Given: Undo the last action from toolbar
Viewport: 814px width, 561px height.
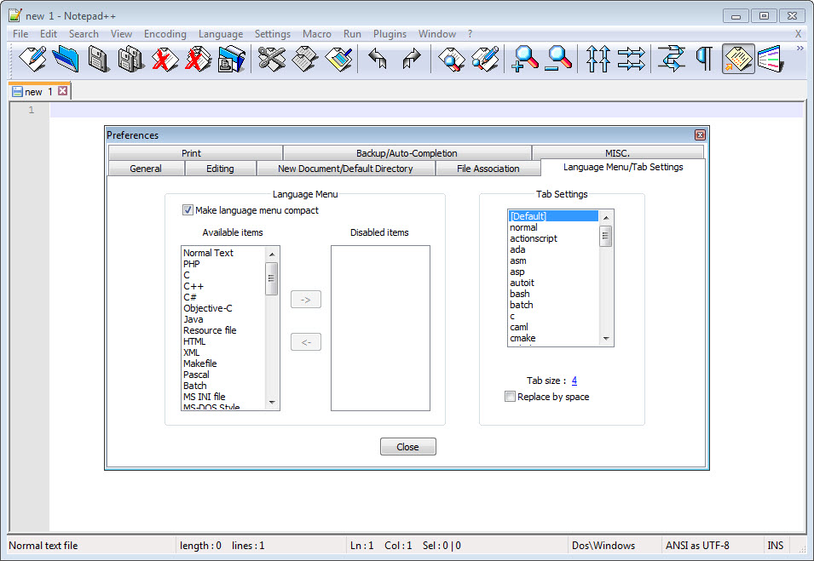Looking at the screenshot, I should [x=378, y=59].
